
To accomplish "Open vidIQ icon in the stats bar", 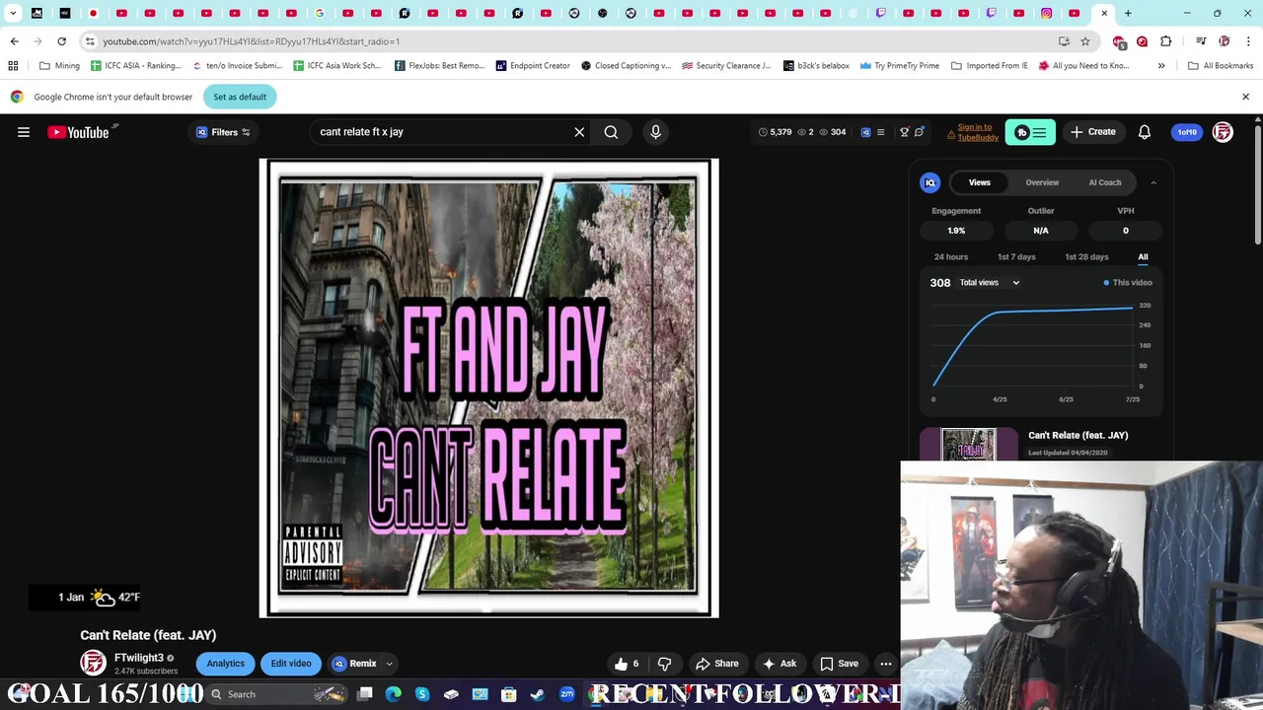I will pyautogui.click(x=866, y=132).
